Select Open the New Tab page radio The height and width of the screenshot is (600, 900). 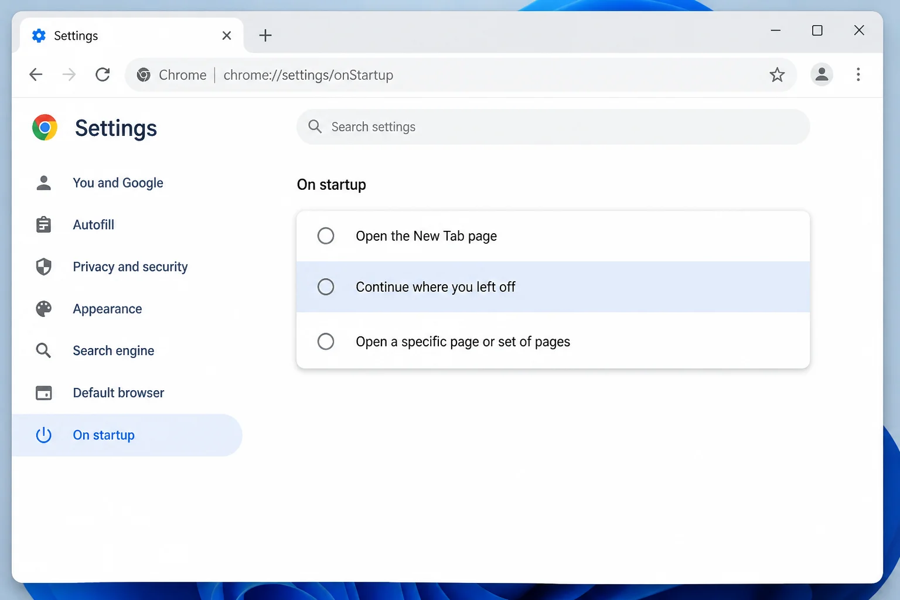click(x=326, y=236)
